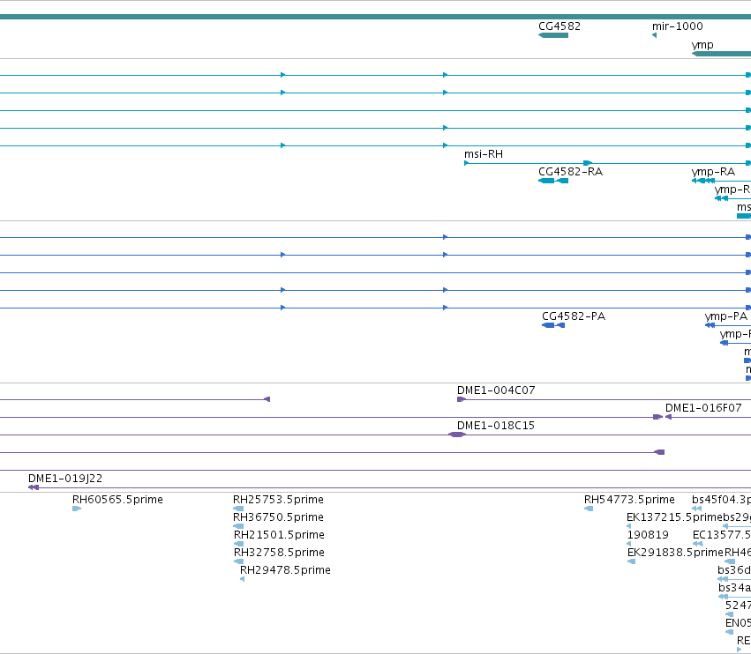Select the 190819 EST label

[648, 535]
